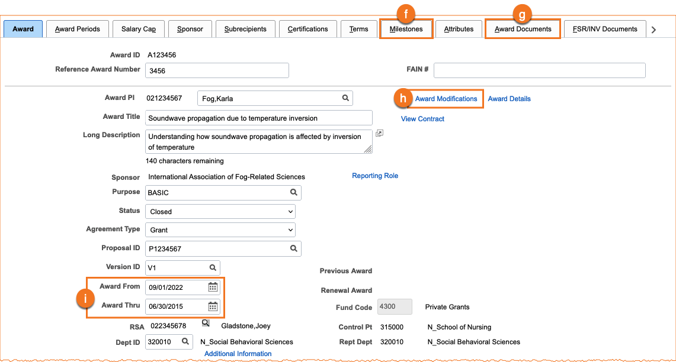Click the Dept ID lookup magnifier icon
Screen dimensions: 676x362
pos(185,341)
